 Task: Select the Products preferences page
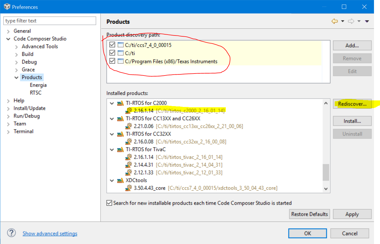32,77
